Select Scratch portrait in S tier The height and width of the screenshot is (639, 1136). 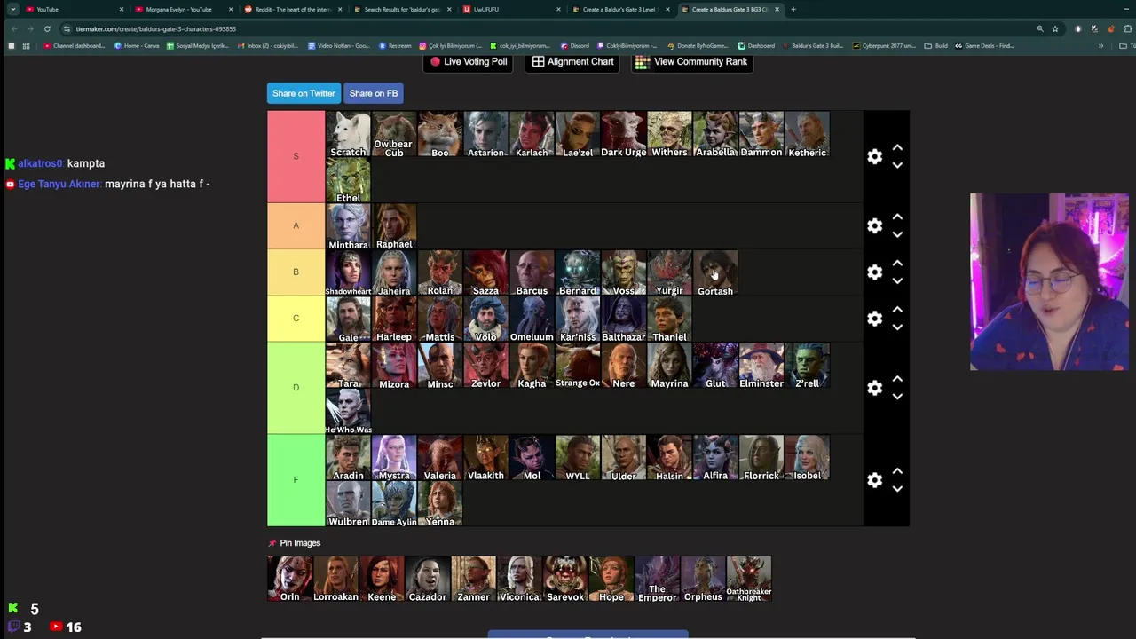coord(348,134)
